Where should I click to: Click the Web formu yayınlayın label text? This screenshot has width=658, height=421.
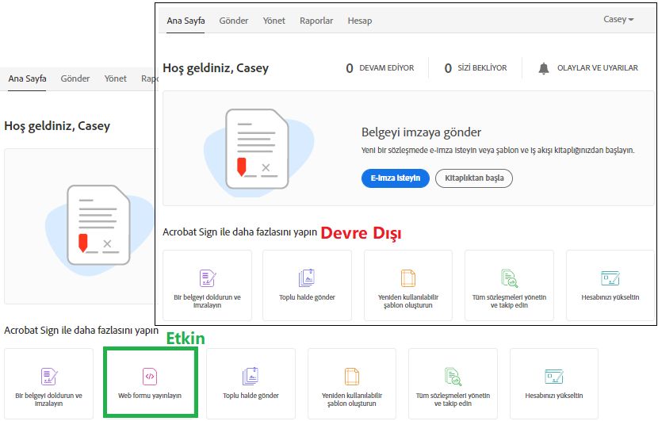click(150, 396)
